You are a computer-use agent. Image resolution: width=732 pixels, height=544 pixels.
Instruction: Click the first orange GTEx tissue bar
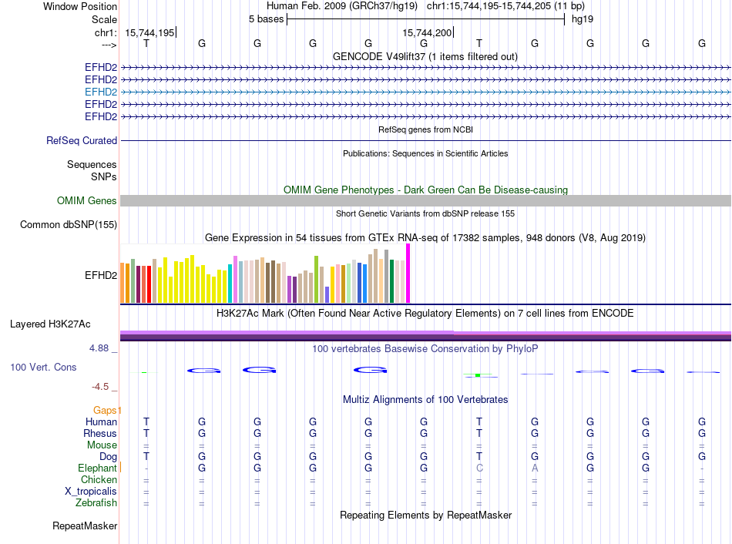click(x=123, y=283)
